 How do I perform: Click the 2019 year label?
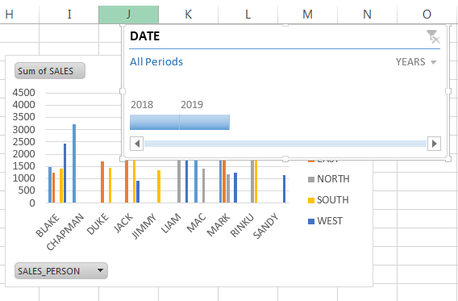tap(192, 105)
